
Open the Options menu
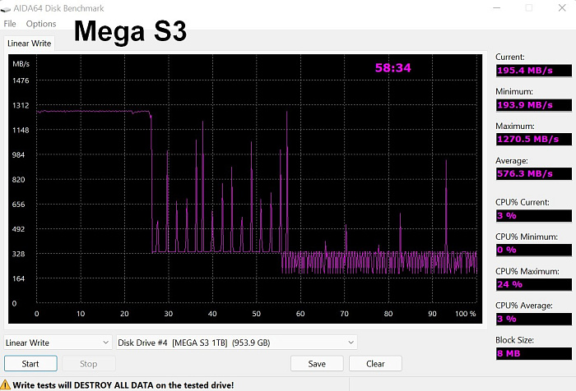41,24
